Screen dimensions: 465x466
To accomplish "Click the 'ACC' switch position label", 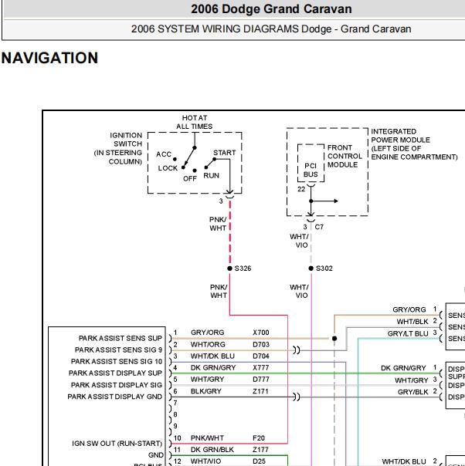I will (164, 154).
